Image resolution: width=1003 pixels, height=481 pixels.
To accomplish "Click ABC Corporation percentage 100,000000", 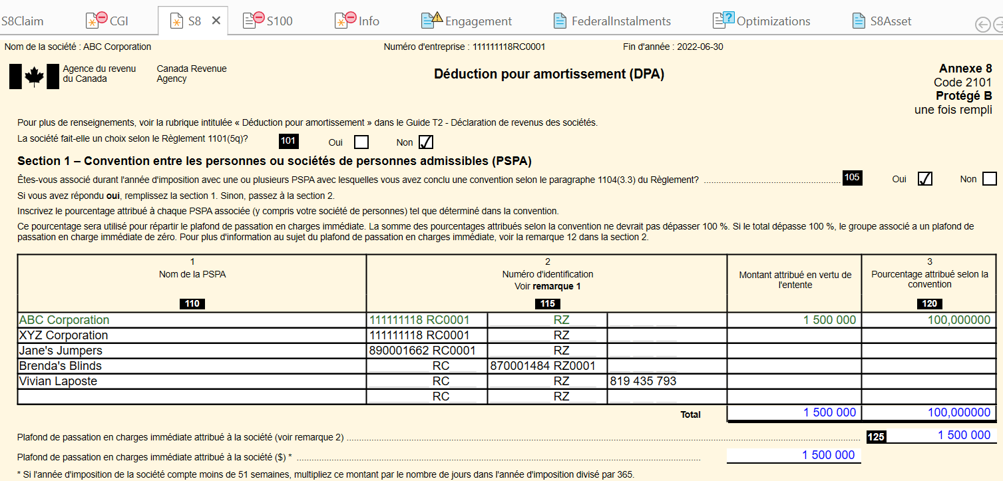I will 928,320.
